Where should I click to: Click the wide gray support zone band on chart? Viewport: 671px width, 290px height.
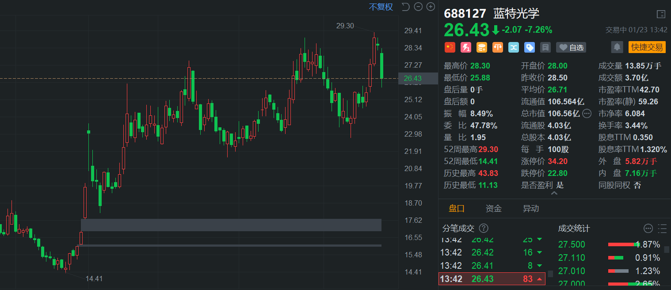pos(231,225)
